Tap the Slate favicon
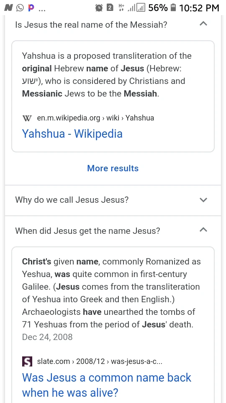 point(27,361)
